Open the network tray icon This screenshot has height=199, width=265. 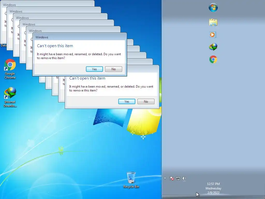pyautogui.click(x=178, y=178)
